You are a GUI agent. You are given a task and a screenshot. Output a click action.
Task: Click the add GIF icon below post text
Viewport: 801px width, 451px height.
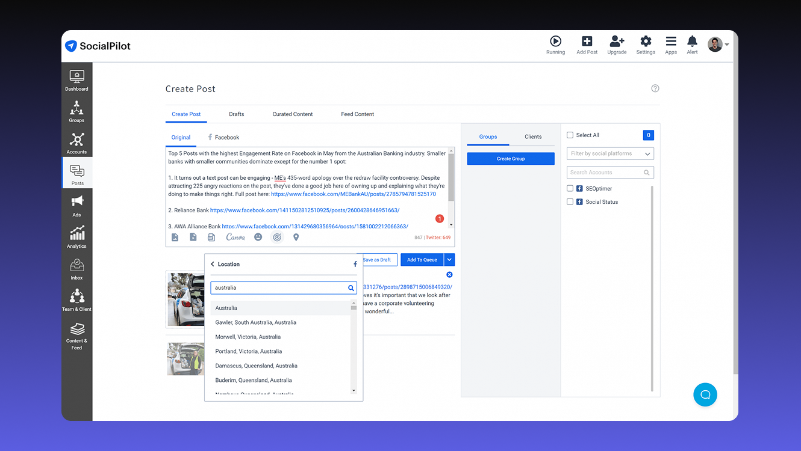click(x=211, y=238)
